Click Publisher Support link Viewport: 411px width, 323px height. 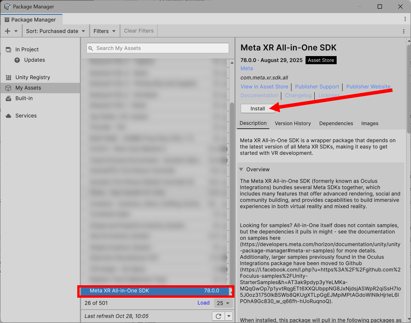(x=317, y=87)
